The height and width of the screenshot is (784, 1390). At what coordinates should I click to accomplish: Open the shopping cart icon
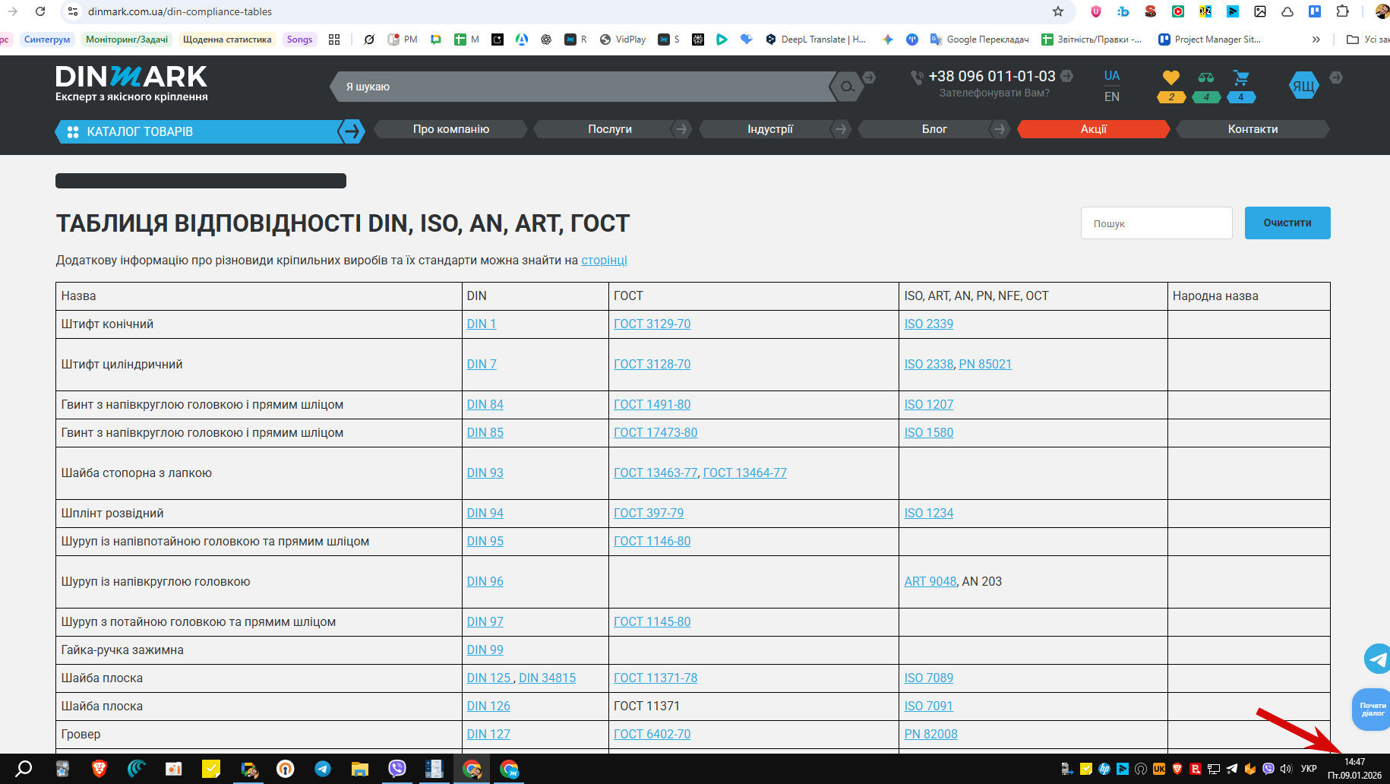coord(1241,77)
